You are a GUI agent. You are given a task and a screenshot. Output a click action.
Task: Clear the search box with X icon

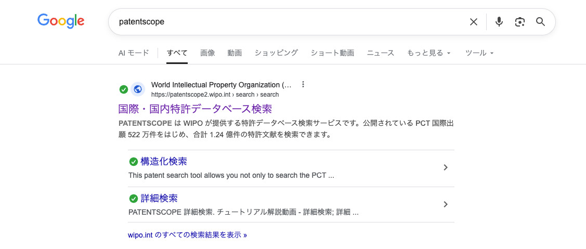tap(473, 22)
